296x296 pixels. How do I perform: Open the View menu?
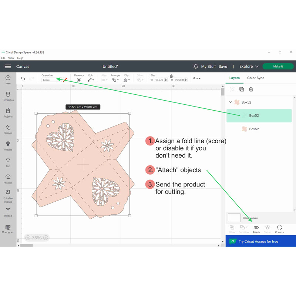tap(11, 58)
